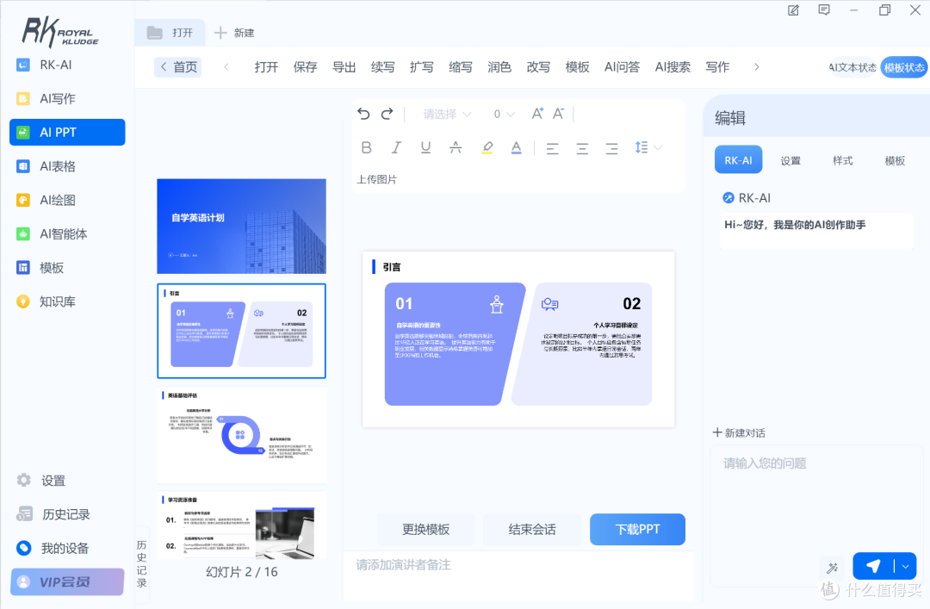
Task: Click 扩写 in the toolbar
Action: [422, 67]
